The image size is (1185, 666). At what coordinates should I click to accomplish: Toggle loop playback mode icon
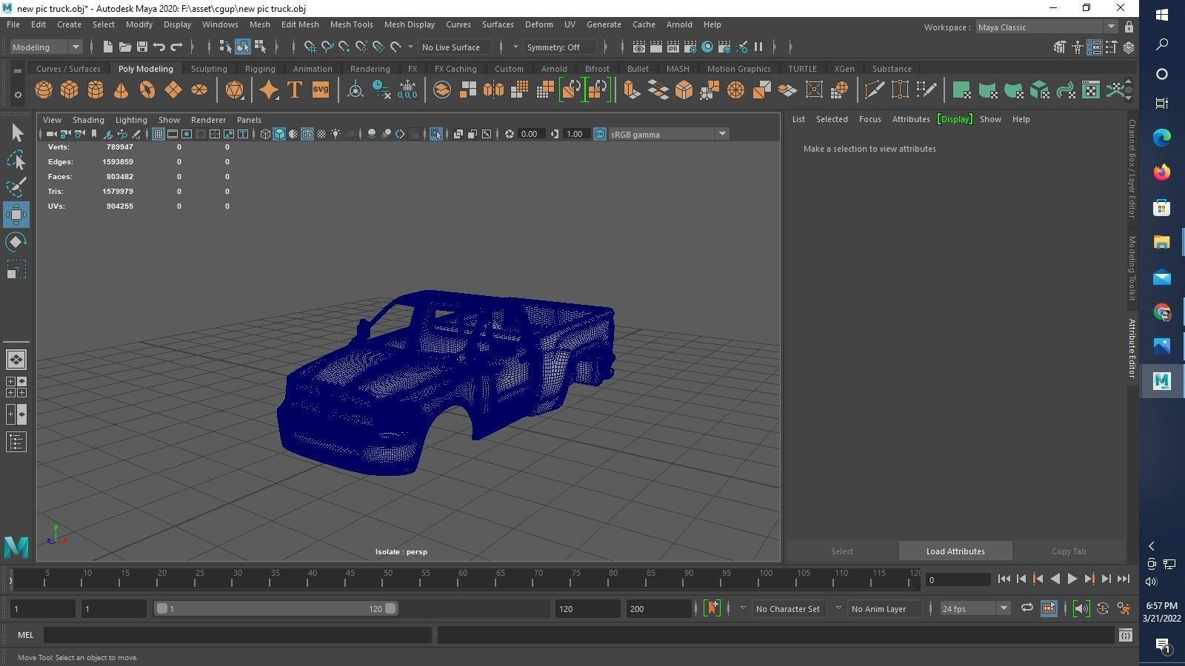(1027, 608)
